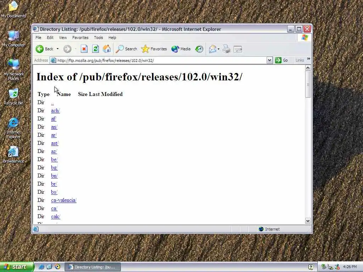Click the Links toolbar label
The width and height of the screenshot is (363, 272).
[300, 60]
